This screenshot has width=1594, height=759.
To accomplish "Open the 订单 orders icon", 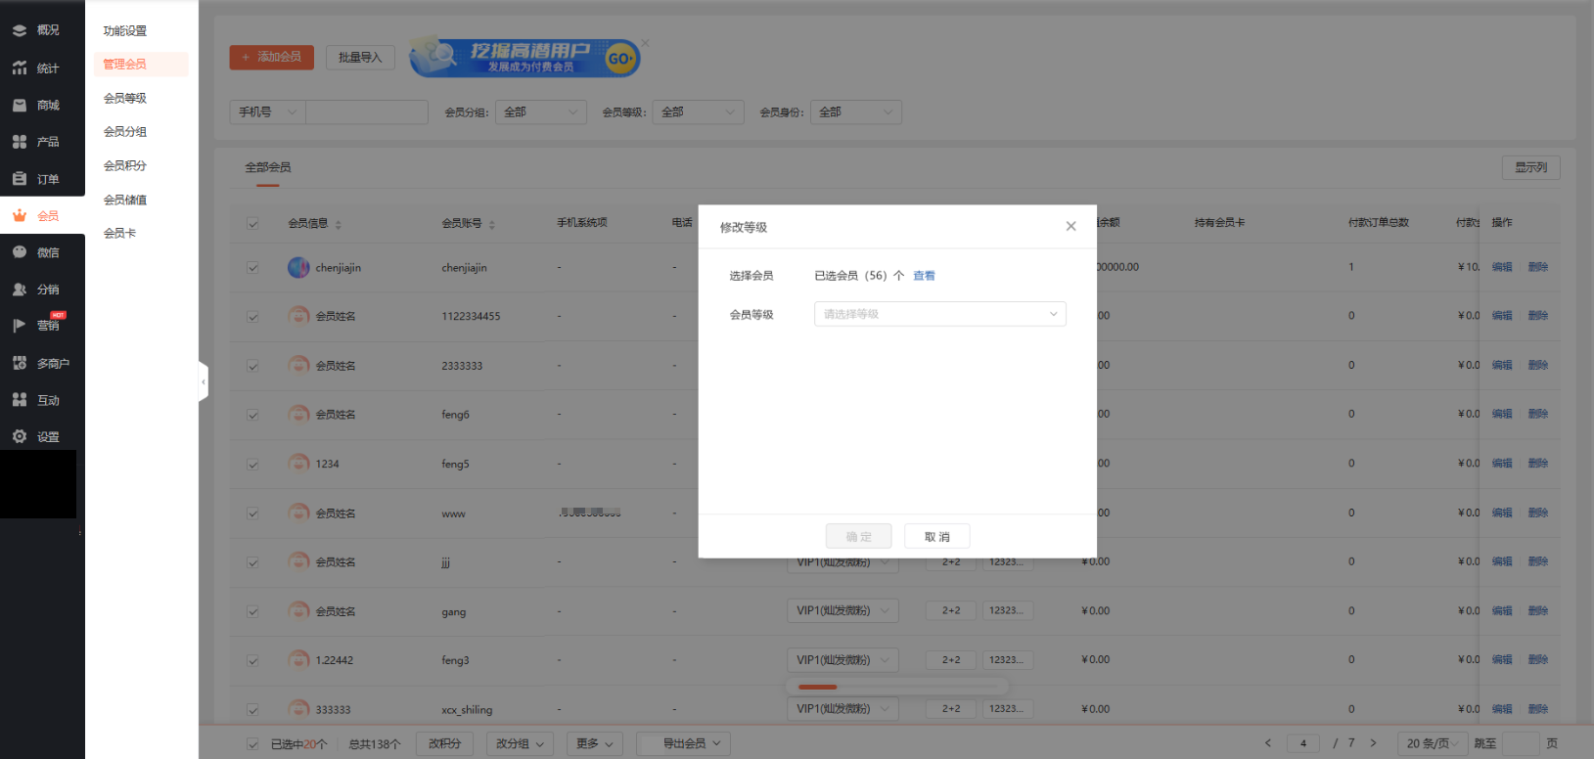I will tap(20, 179).
